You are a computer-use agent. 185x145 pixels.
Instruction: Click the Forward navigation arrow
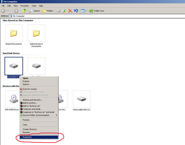(16, 11)
